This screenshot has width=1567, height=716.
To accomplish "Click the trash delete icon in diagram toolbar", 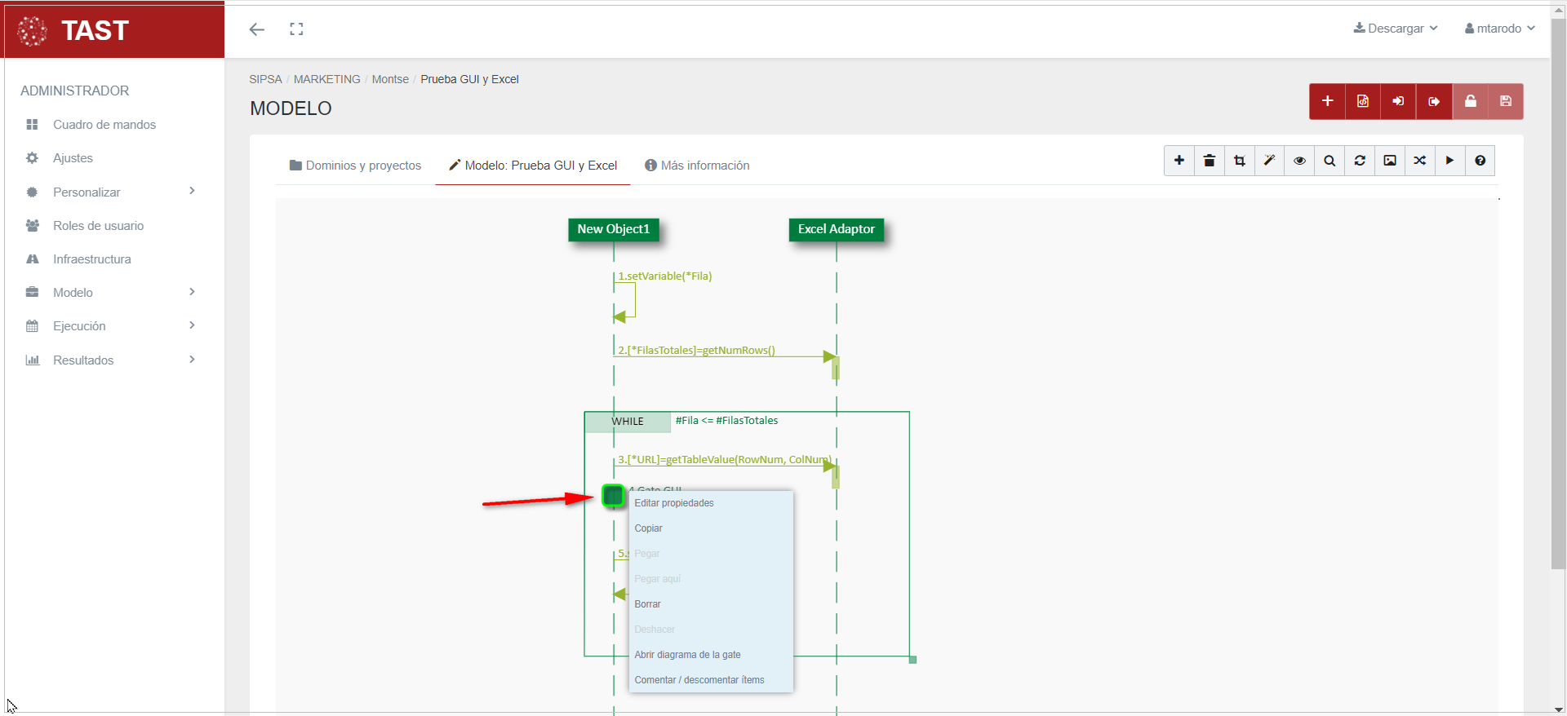I will [1209, 161].
